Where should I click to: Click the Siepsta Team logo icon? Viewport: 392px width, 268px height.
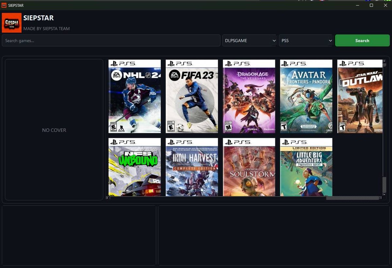click(12, 23)
